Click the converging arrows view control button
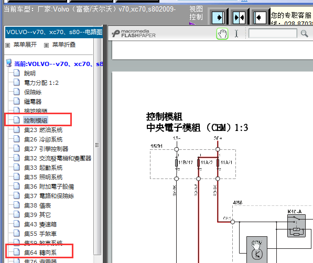The height and width of the screenshot is (263, 313). tap(239, 18)
